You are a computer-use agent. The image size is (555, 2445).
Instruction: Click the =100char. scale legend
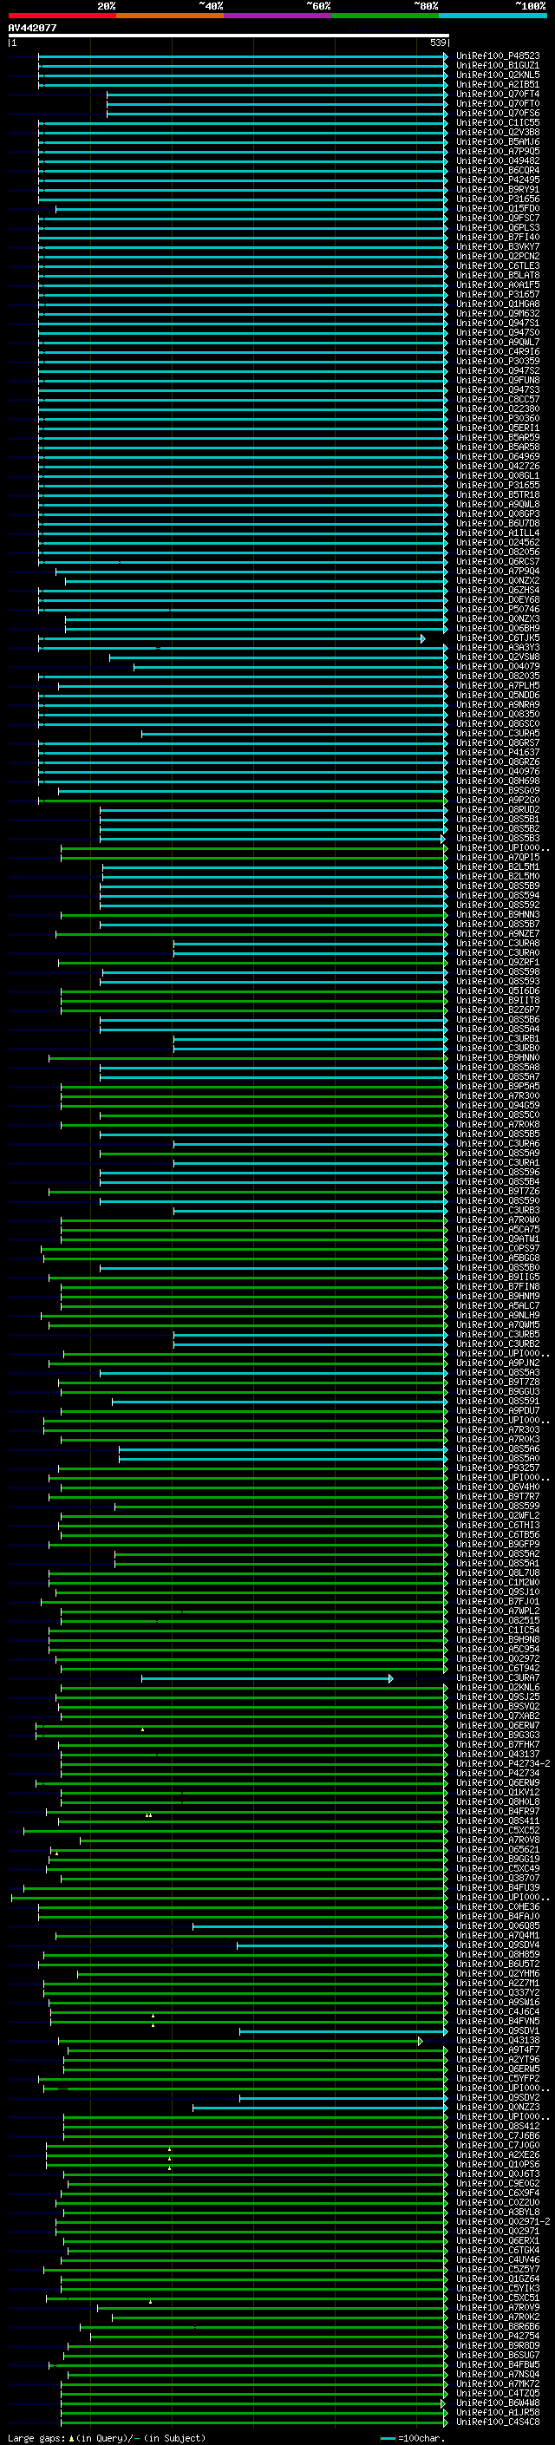pos(412,2437)
